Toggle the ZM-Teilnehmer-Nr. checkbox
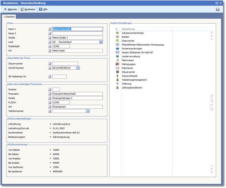The image size is (226, 188). [50, 76]
